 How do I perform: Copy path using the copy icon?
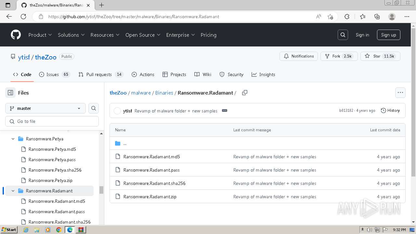(245, 93)
